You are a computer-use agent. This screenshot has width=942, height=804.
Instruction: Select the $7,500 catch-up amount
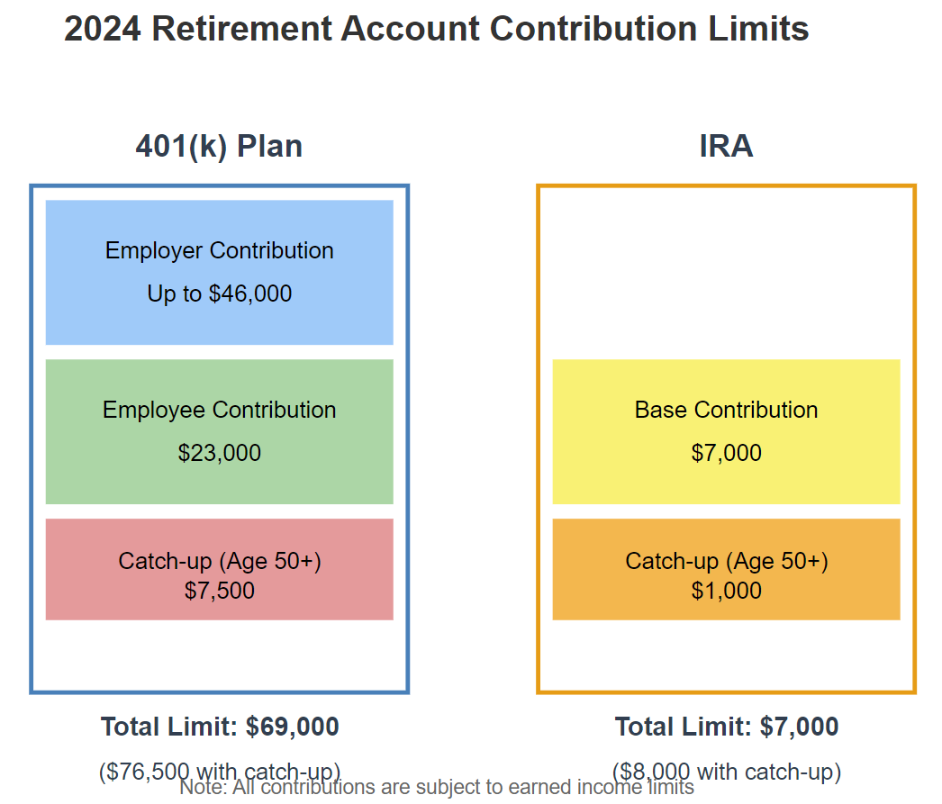pos(219,591)
